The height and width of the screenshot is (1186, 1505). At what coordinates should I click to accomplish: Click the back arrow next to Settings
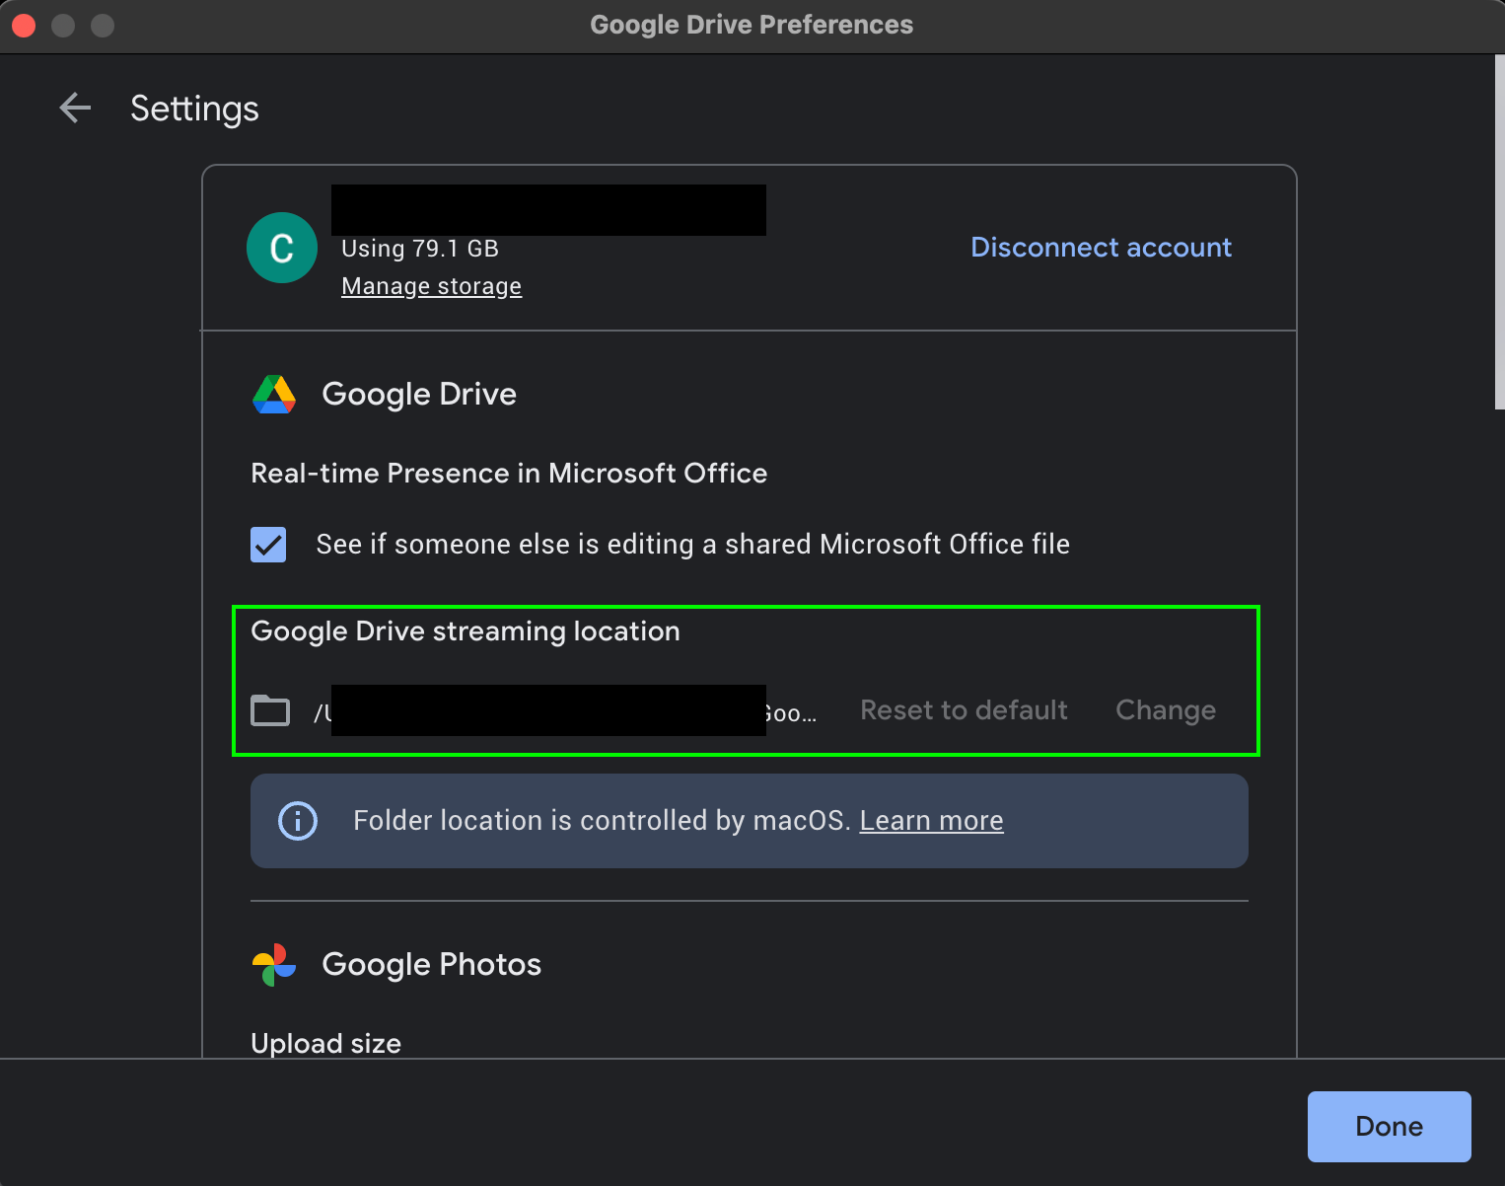(x=75, y=108)
